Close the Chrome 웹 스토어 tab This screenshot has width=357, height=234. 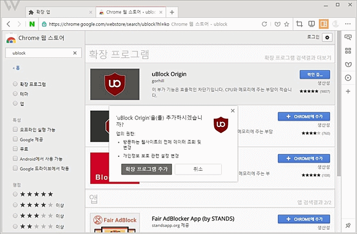(x=161, y=12)
